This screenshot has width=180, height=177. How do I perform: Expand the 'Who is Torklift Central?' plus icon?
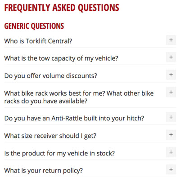pyautogui.click(x=171, y=40)
